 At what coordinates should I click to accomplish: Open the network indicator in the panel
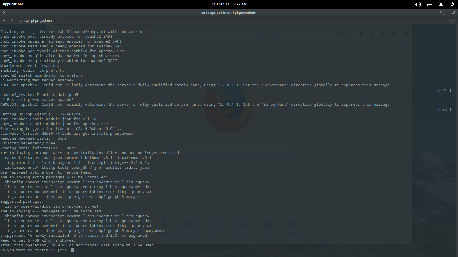coord(429,4)
